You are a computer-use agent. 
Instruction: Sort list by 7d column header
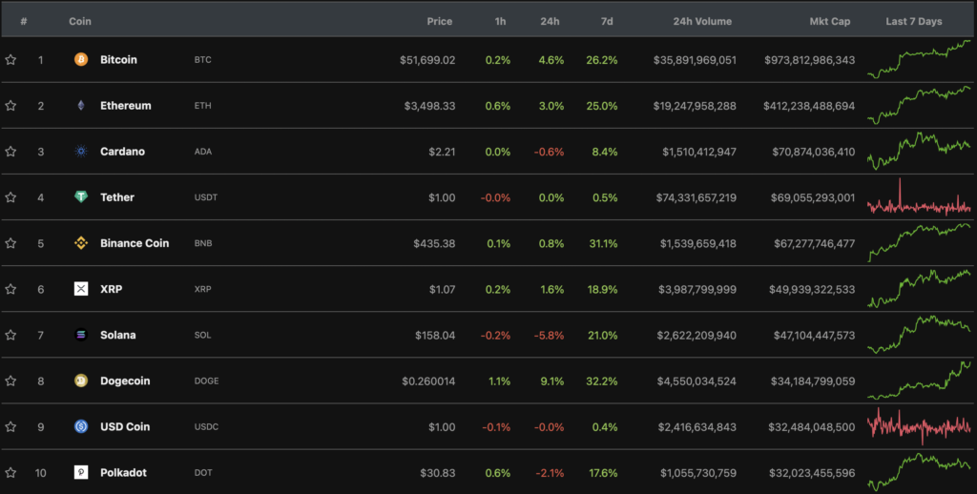tap(609, 21)
